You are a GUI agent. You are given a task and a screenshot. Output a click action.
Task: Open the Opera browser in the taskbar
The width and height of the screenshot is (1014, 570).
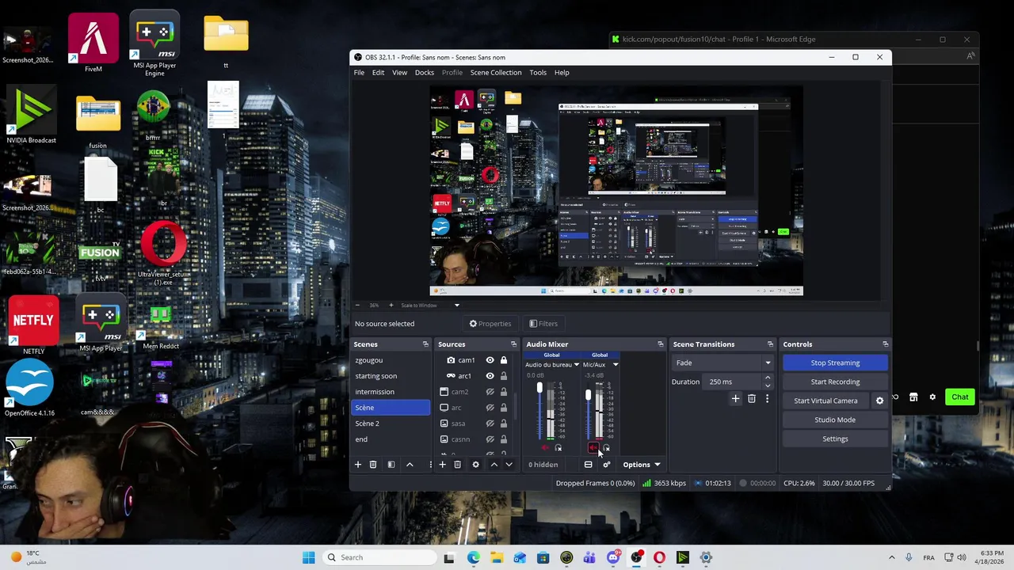click(659, 557)
